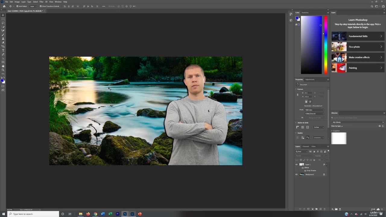Open the 8 Bits/Channel dropdown
Viewport: 386px width, 217px height.
pos(315,114)
